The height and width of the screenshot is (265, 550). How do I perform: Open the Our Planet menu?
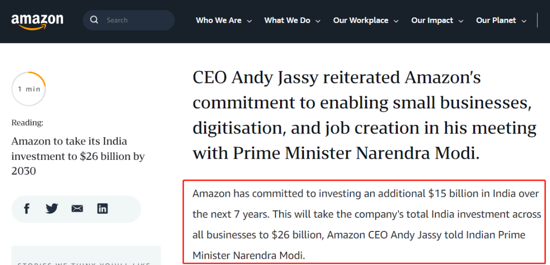coord(496,20)
